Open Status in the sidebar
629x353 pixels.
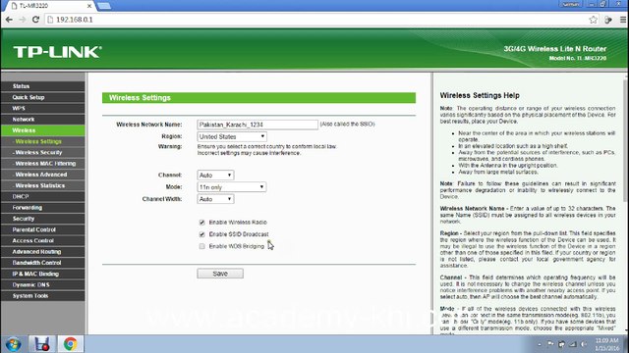[43, 86]
